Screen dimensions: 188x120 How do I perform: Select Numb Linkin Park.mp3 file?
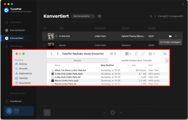108,81
